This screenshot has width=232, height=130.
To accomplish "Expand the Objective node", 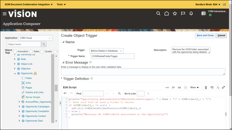I will (x=15, y=68).
